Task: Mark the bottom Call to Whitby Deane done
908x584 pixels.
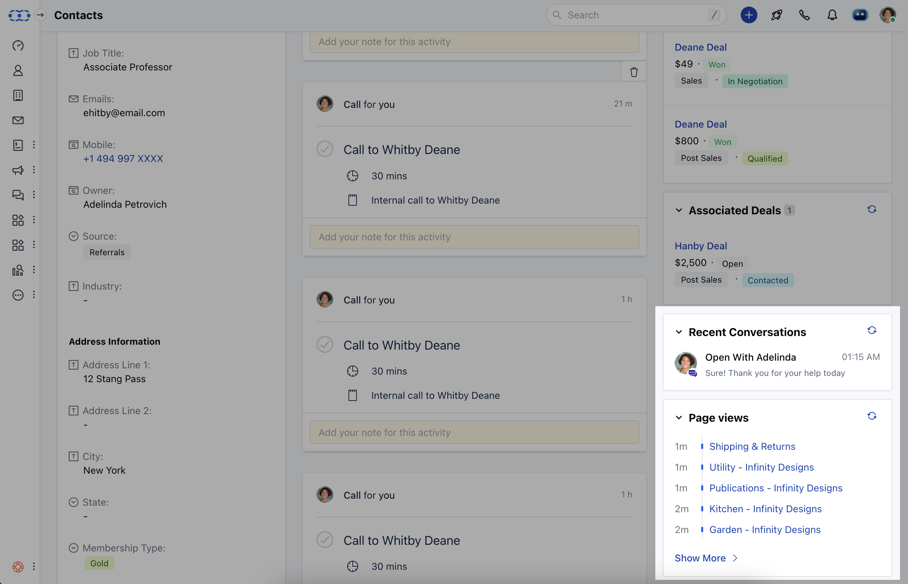Action: pos(325,539)
